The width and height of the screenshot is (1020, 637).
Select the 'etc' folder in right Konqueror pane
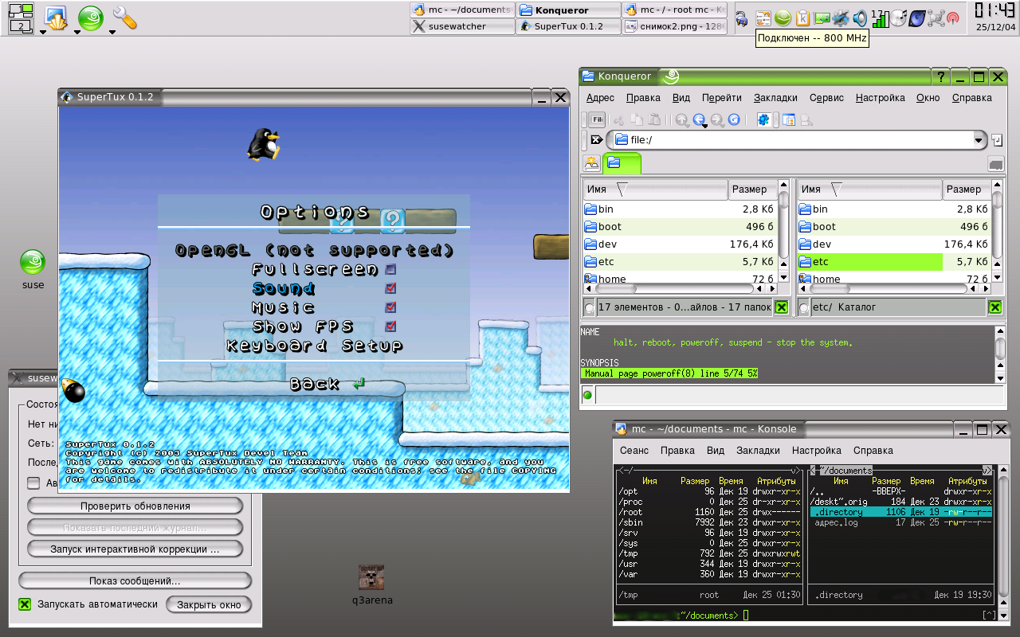870,261
